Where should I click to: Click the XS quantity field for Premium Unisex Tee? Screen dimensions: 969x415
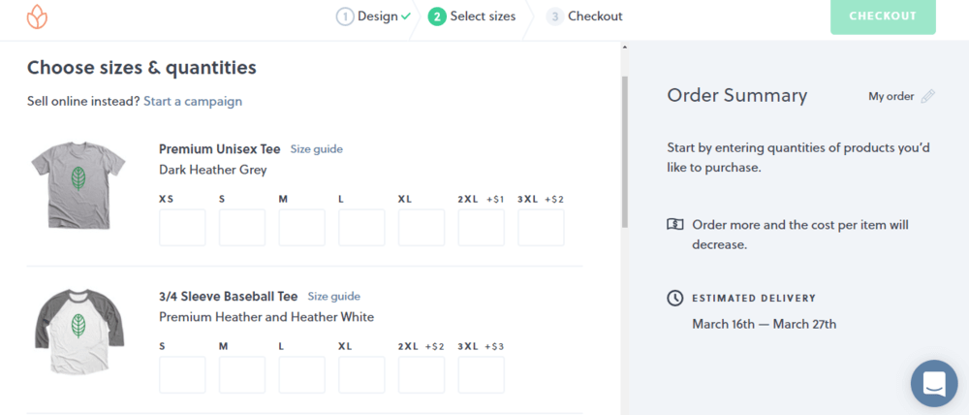(x=182, y=228)
